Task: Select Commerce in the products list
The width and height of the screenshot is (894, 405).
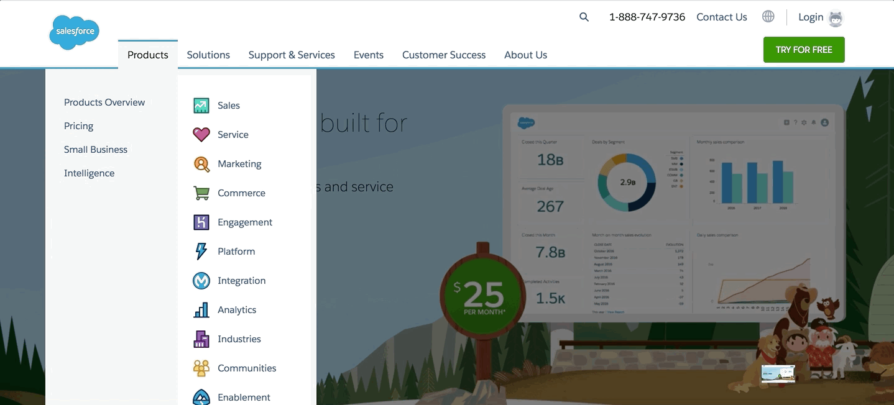Action: 242,193
